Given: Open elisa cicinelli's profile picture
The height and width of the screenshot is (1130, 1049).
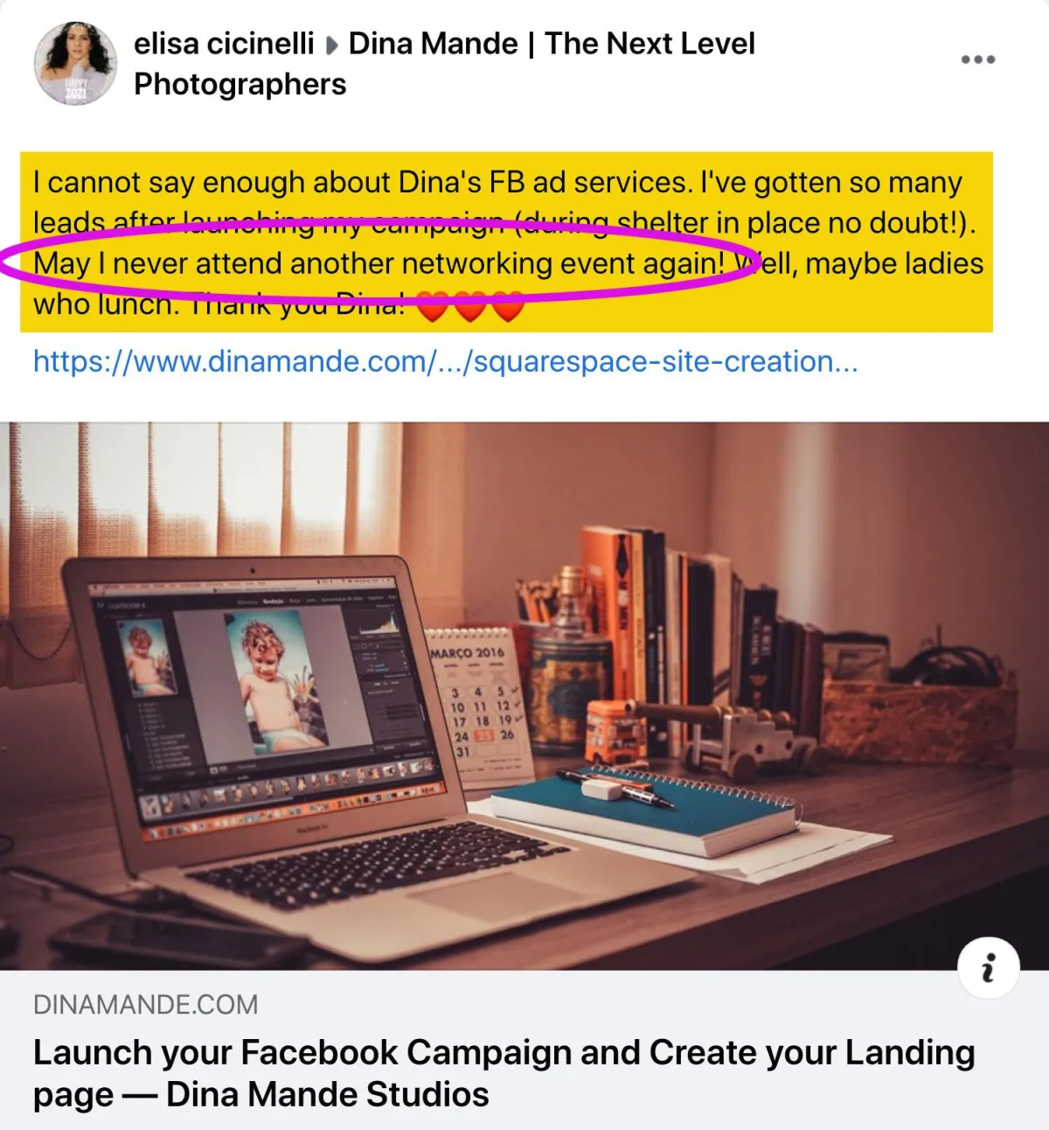Looking at the screenshot, I should (x=75, y=64).
